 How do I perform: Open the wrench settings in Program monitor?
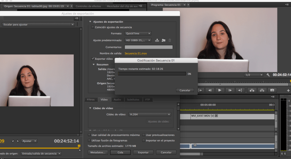pos(268,75)
